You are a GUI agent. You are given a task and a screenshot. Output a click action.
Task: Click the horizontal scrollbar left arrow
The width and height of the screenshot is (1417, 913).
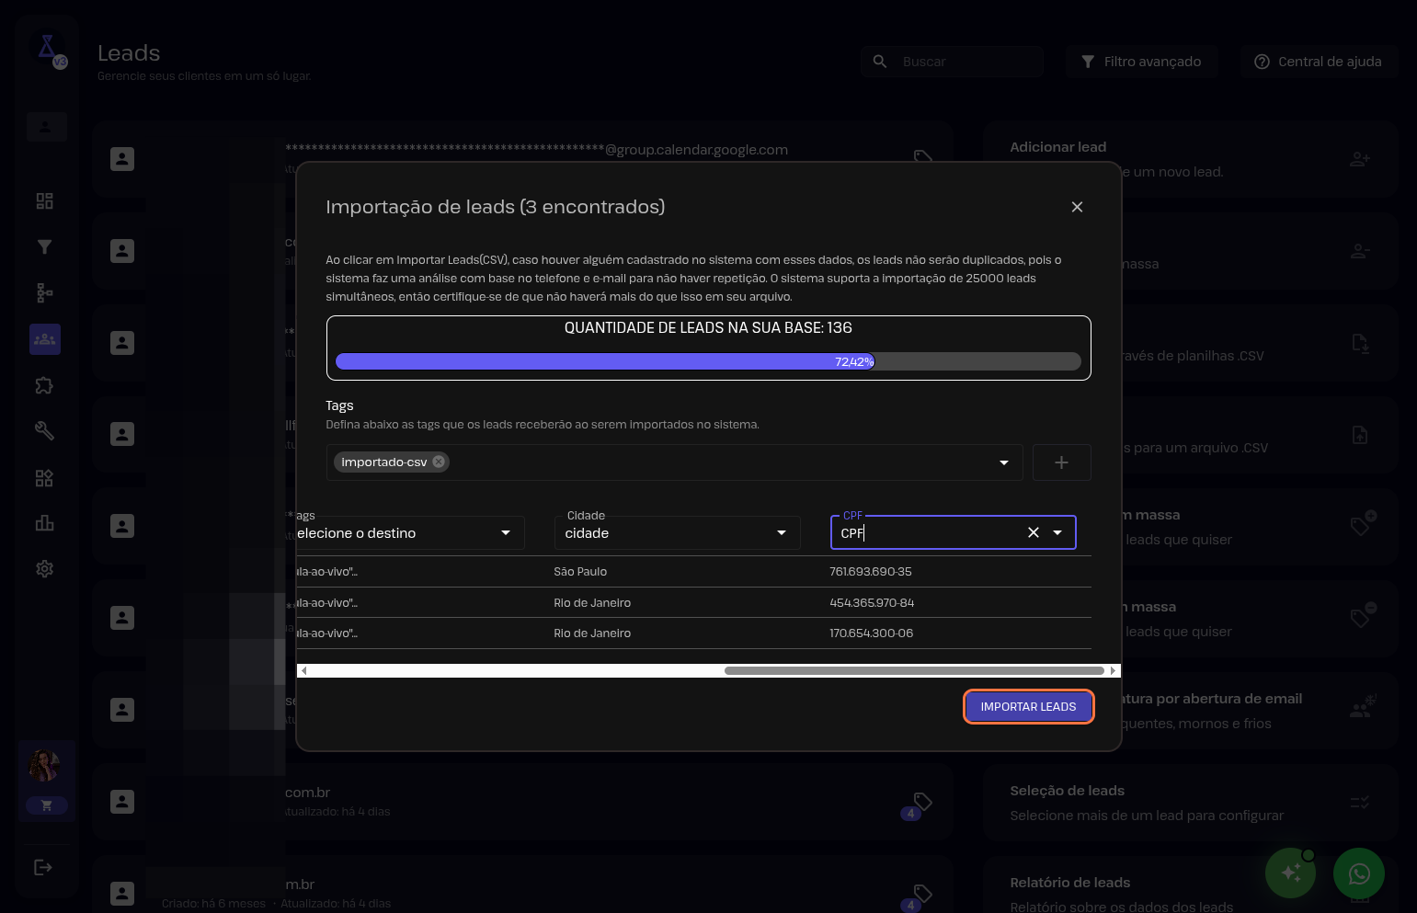(x=303, y=670)
